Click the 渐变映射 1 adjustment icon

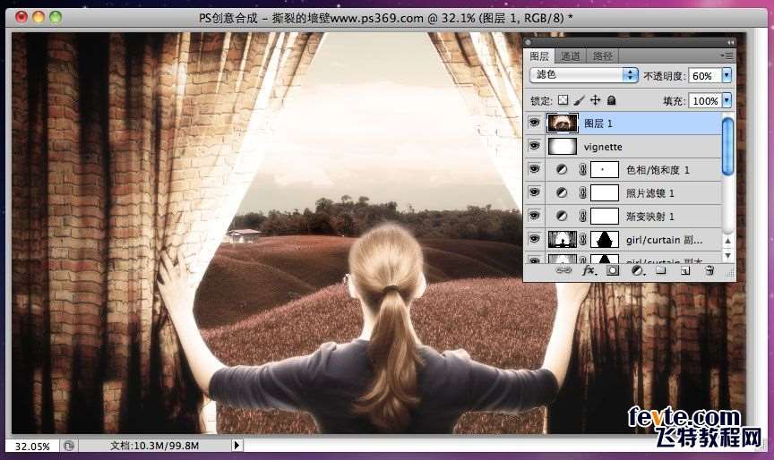562,216
